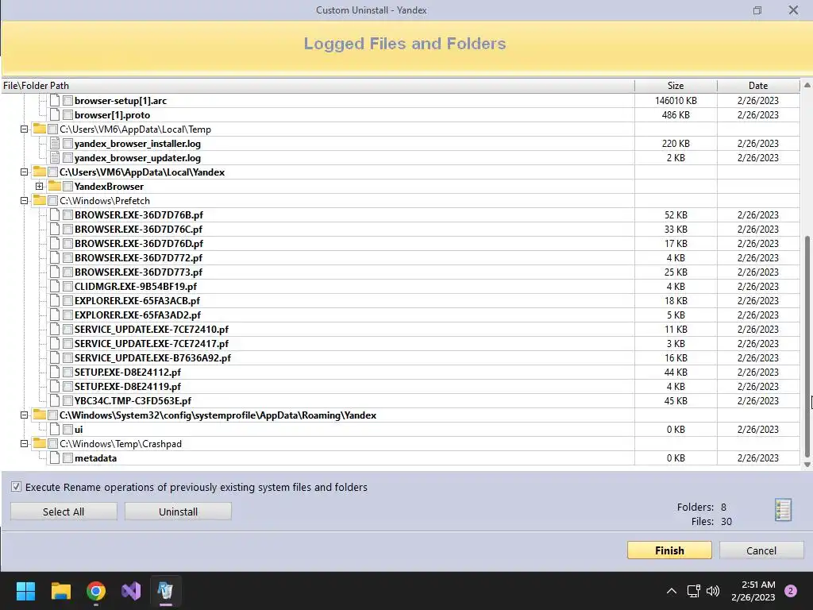813x610 pixels.
Task: Close the Custom Uninstall - Yandex window
Action: 793,10
